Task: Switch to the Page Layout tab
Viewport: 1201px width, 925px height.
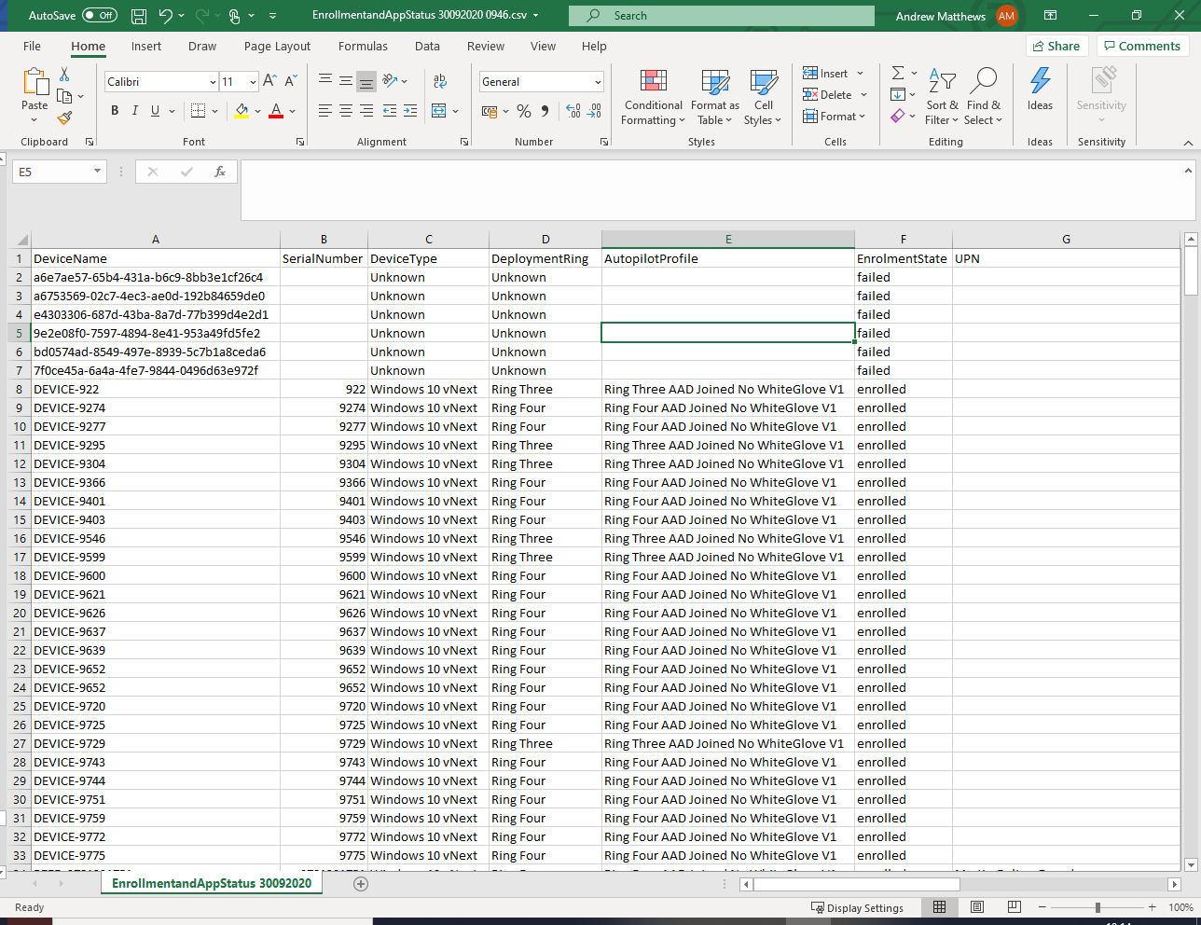Action: (x=278, y=46)
